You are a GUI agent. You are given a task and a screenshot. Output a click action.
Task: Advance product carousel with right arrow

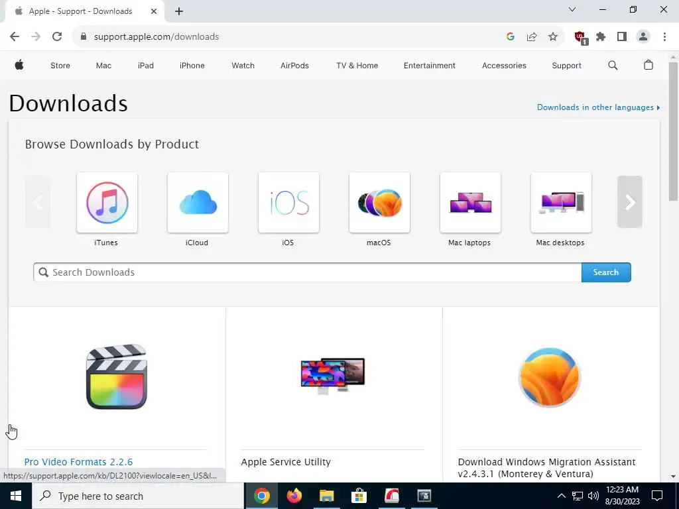tap(630, 201)
